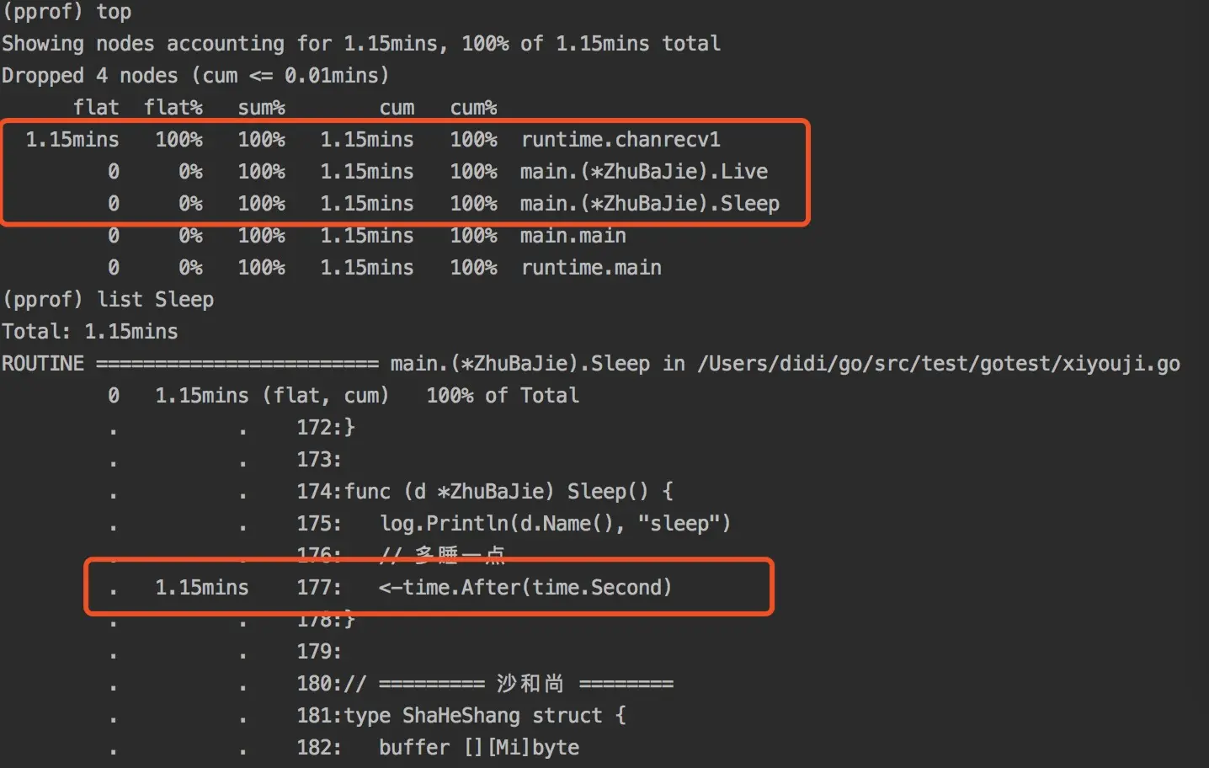
Task: Click the xiyouji.go file path
Action: click(x=939, y=364)
